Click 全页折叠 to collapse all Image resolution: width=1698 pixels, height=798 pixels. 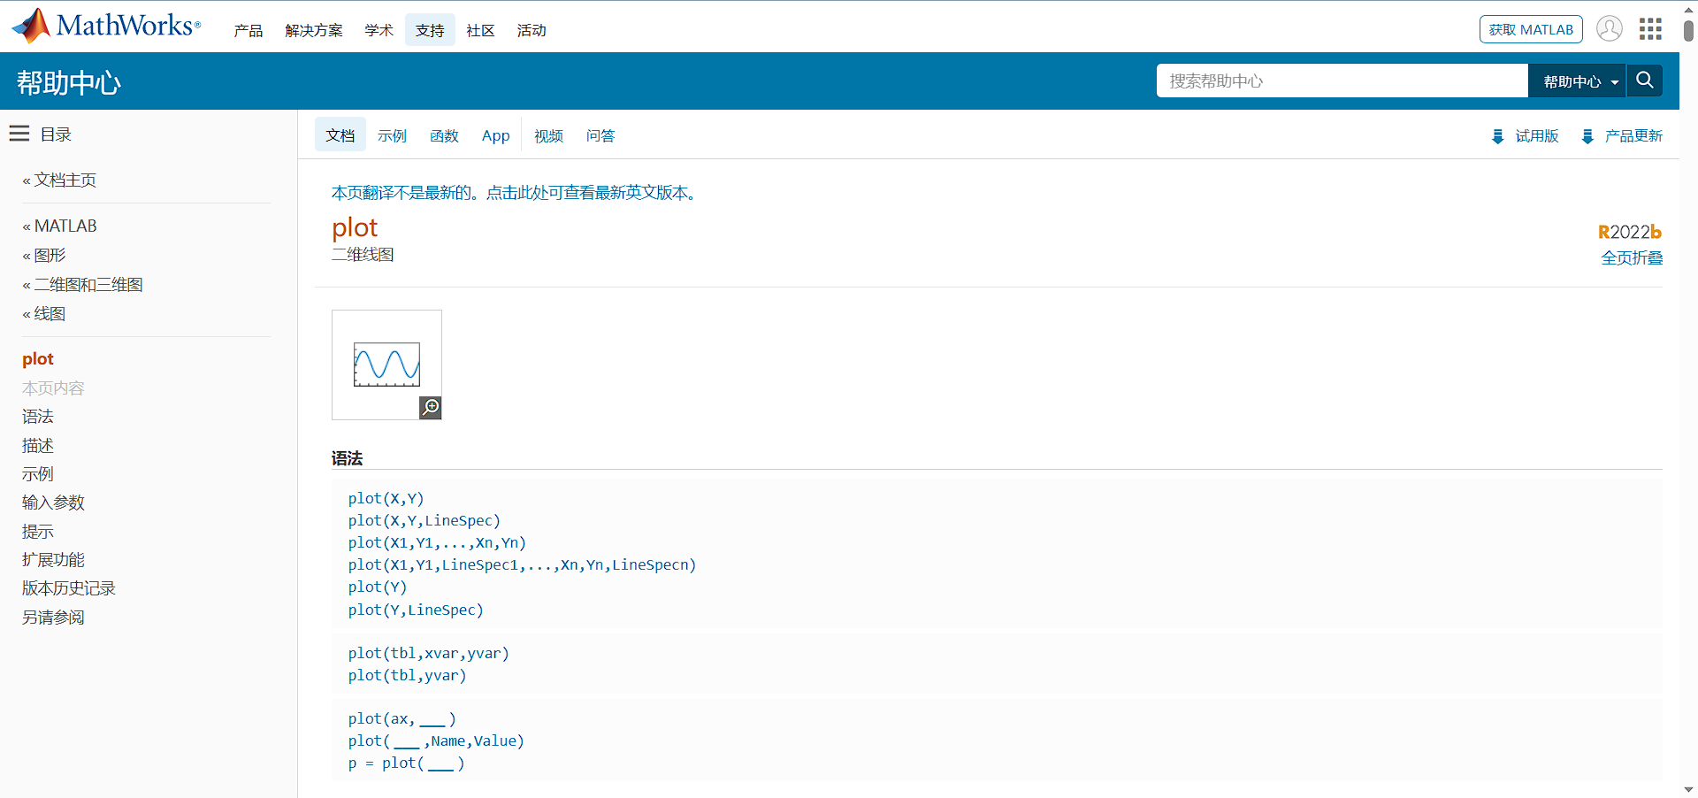coord(1632,257)
